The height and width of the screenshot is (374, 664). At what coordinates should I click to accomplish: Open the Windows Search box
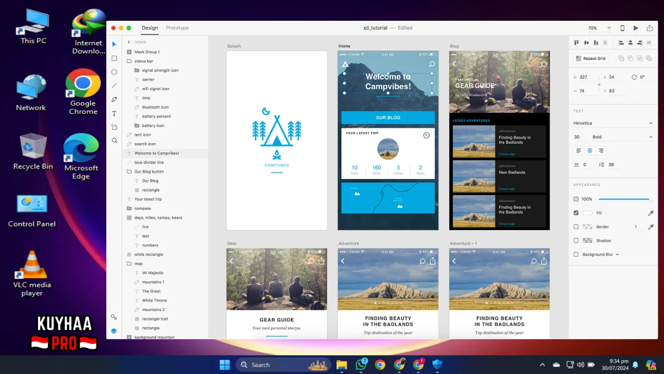[284, 365]
